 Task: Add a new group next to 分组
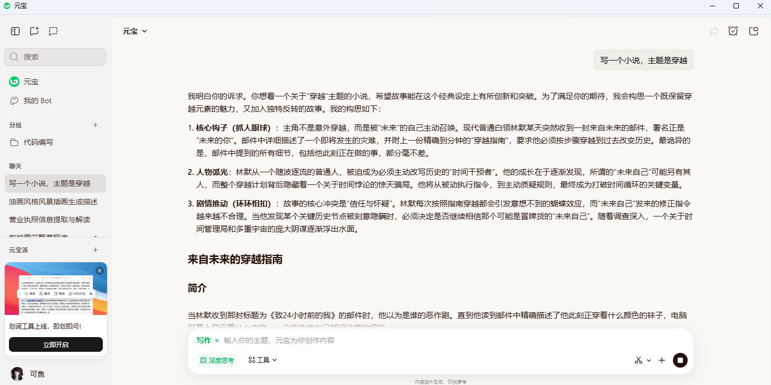pos(95,125)
